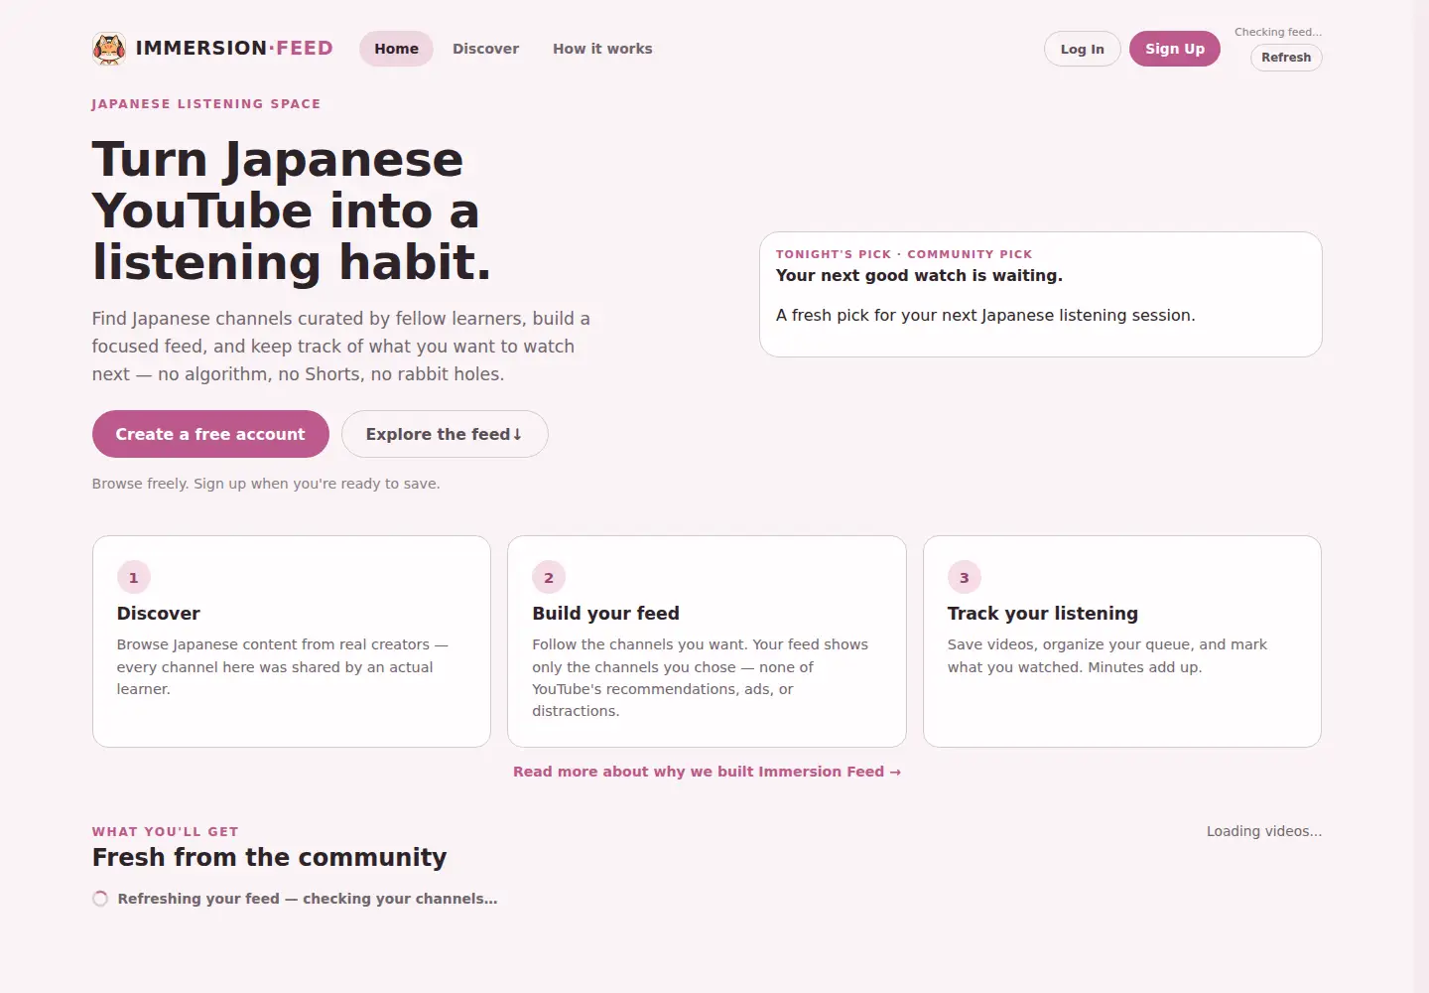Viewport: 1429px width, 993px height.
Task: Click the IMMERSION·FEED brand name
Action: [234, 48]
